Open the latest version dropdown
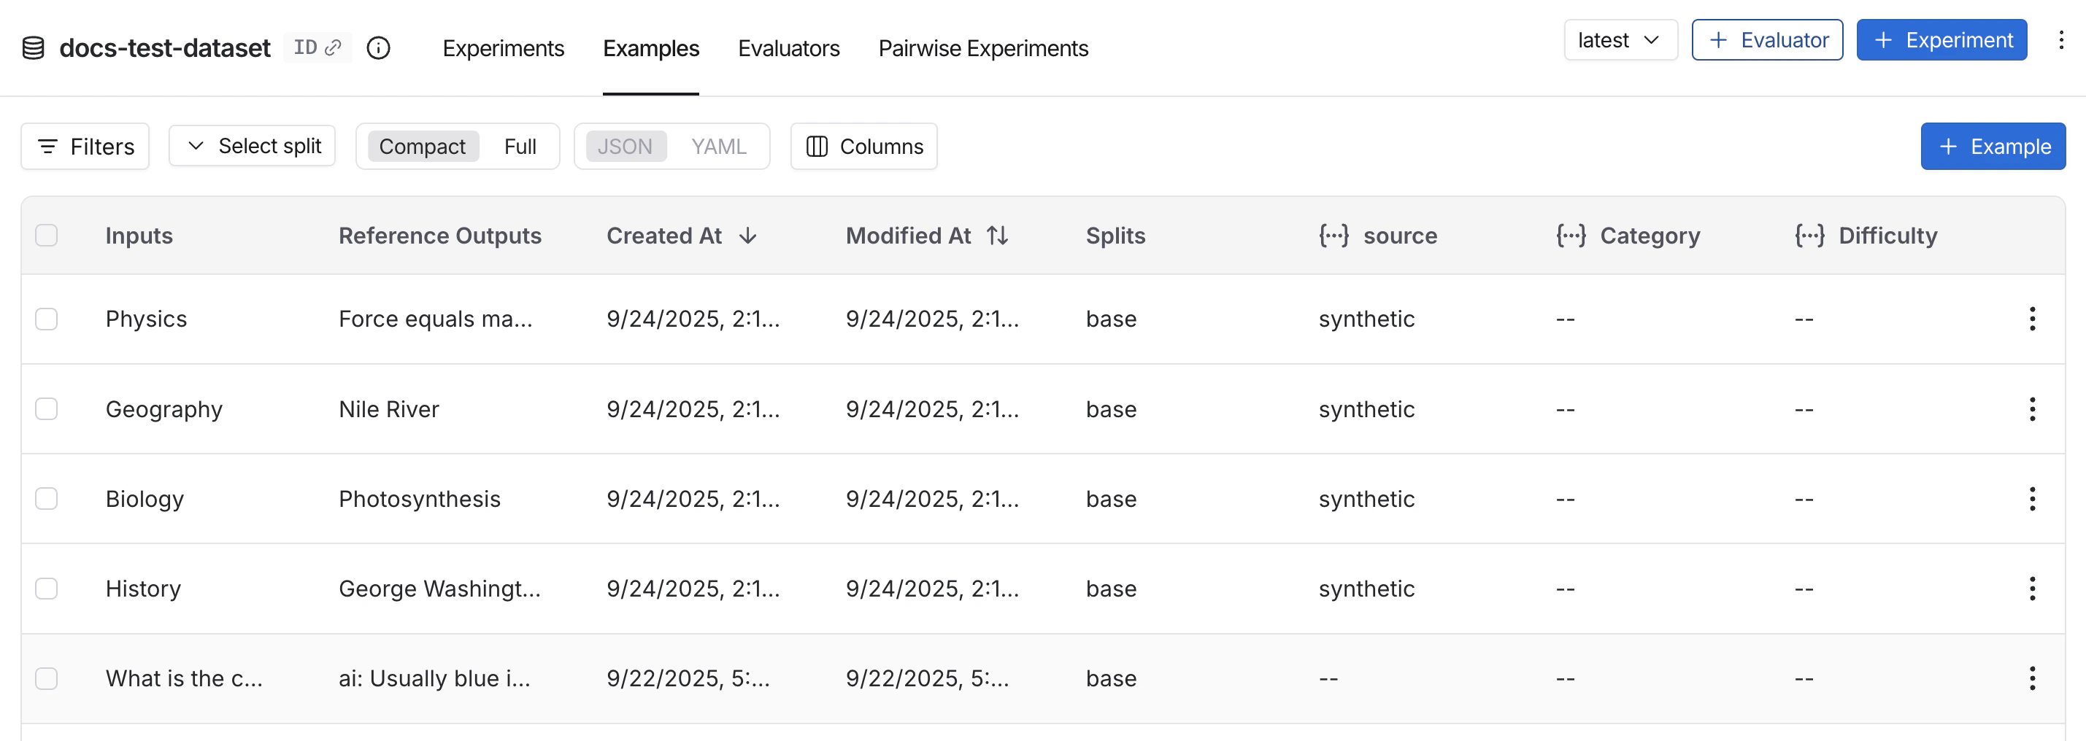The image size is (2086, 741). [x=1620, y=39]
